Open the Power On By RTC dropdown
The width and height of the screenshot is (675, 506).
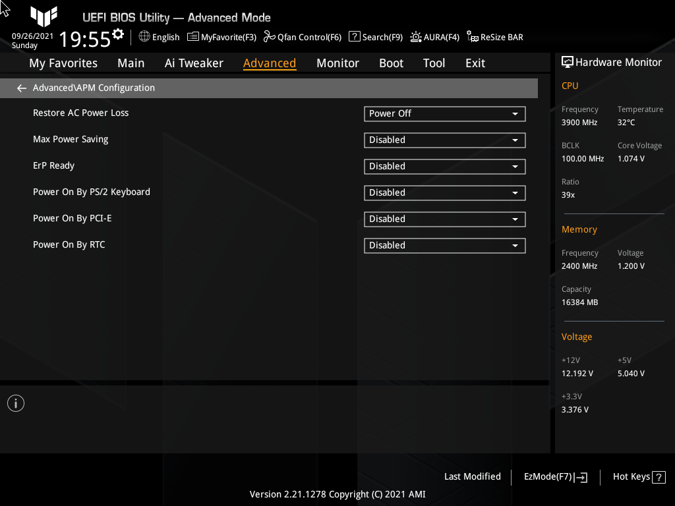click(444, 245)
